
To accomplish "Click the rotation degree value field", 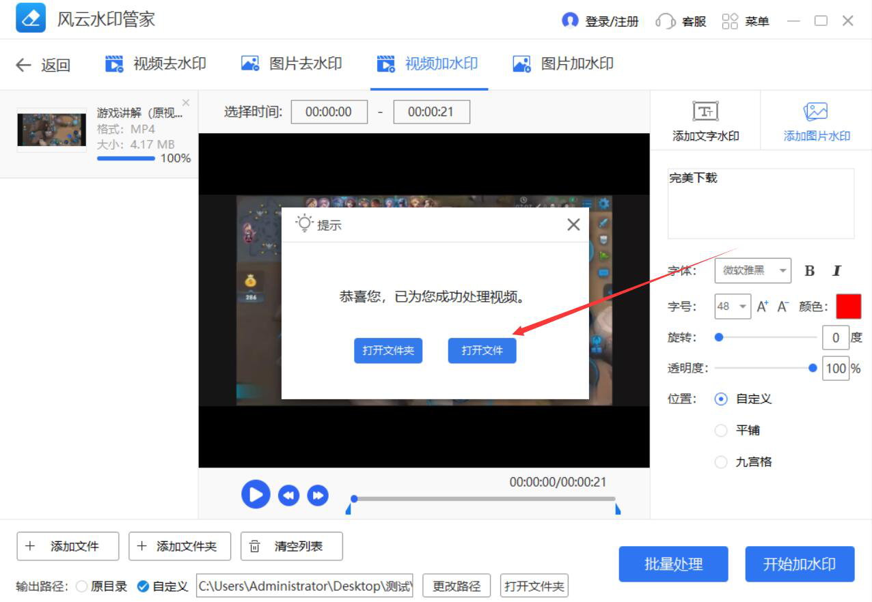I will click(x=835, y=337).
